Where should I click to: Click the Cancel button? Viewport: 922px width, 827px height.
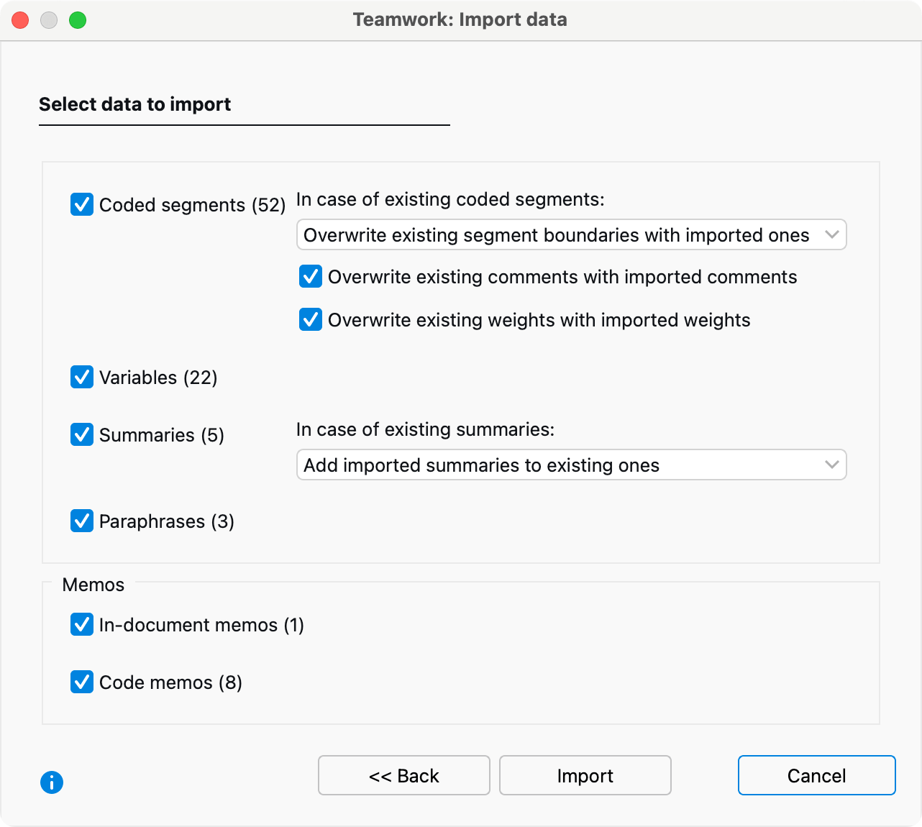point(816,775)
